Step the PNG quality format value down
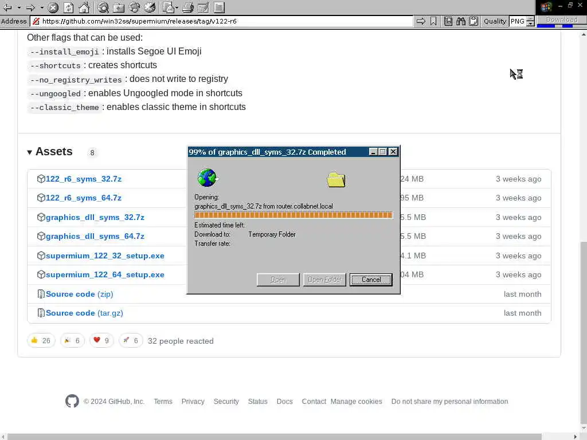This screenshot has width=587, height=440. click(530, 23)
